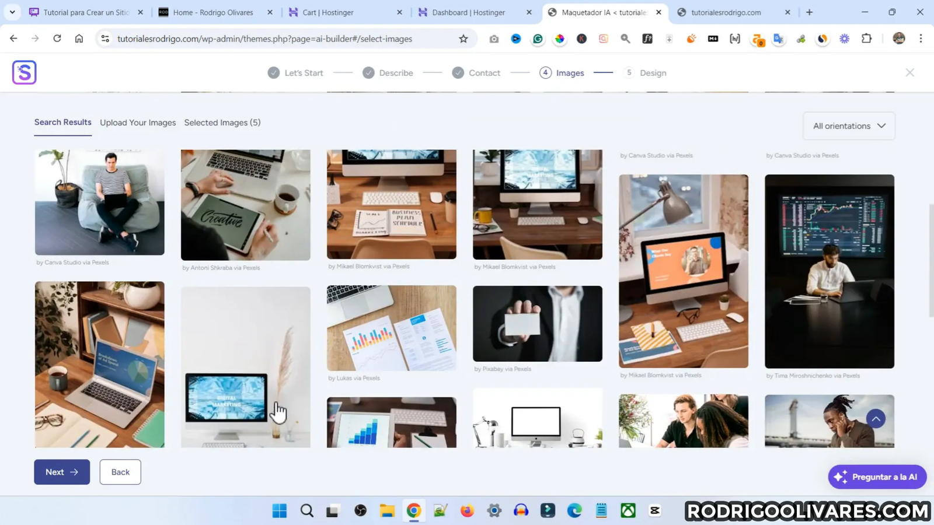Switch to the Upload Your Images tab

point(138,123)
